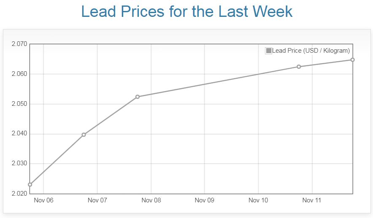Click the gray Lead Price legend swatch
This screenshot has width=373, height=218.
pos(269,51)
